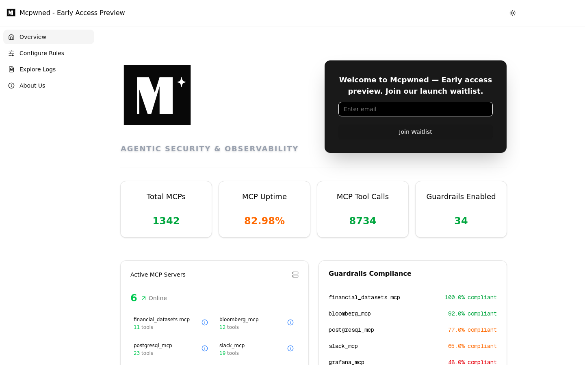Select the Guardrails Enabled stat card
Image resolution: width=585 pixels, height=365 pixels.
(461, 209)
